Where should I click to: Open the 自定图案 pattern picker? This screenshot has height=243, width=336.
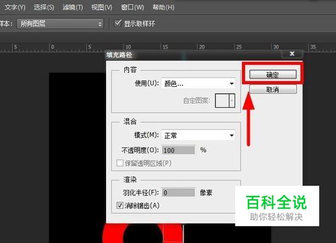pos(225,100)
